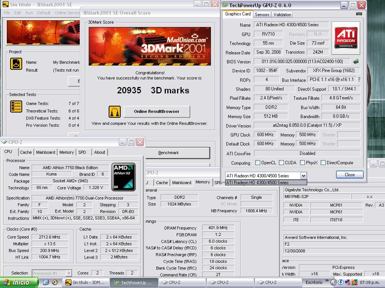Viewport: 385px width, 288px height.
Task: Enable the PhysX checkbox
Action: click(303, 163)
